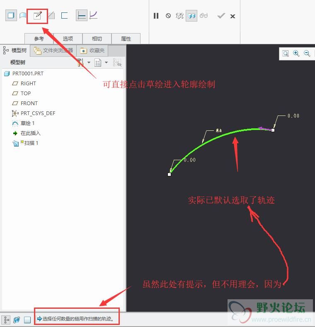Image resolution: width=315 pixels, height=327 pixels.
Task: Click the tree filter visibility icon
Action: click(x=117, y=63)
